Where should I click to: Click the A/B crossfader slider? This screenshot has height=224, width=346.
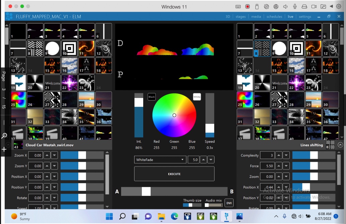(146, 191)
